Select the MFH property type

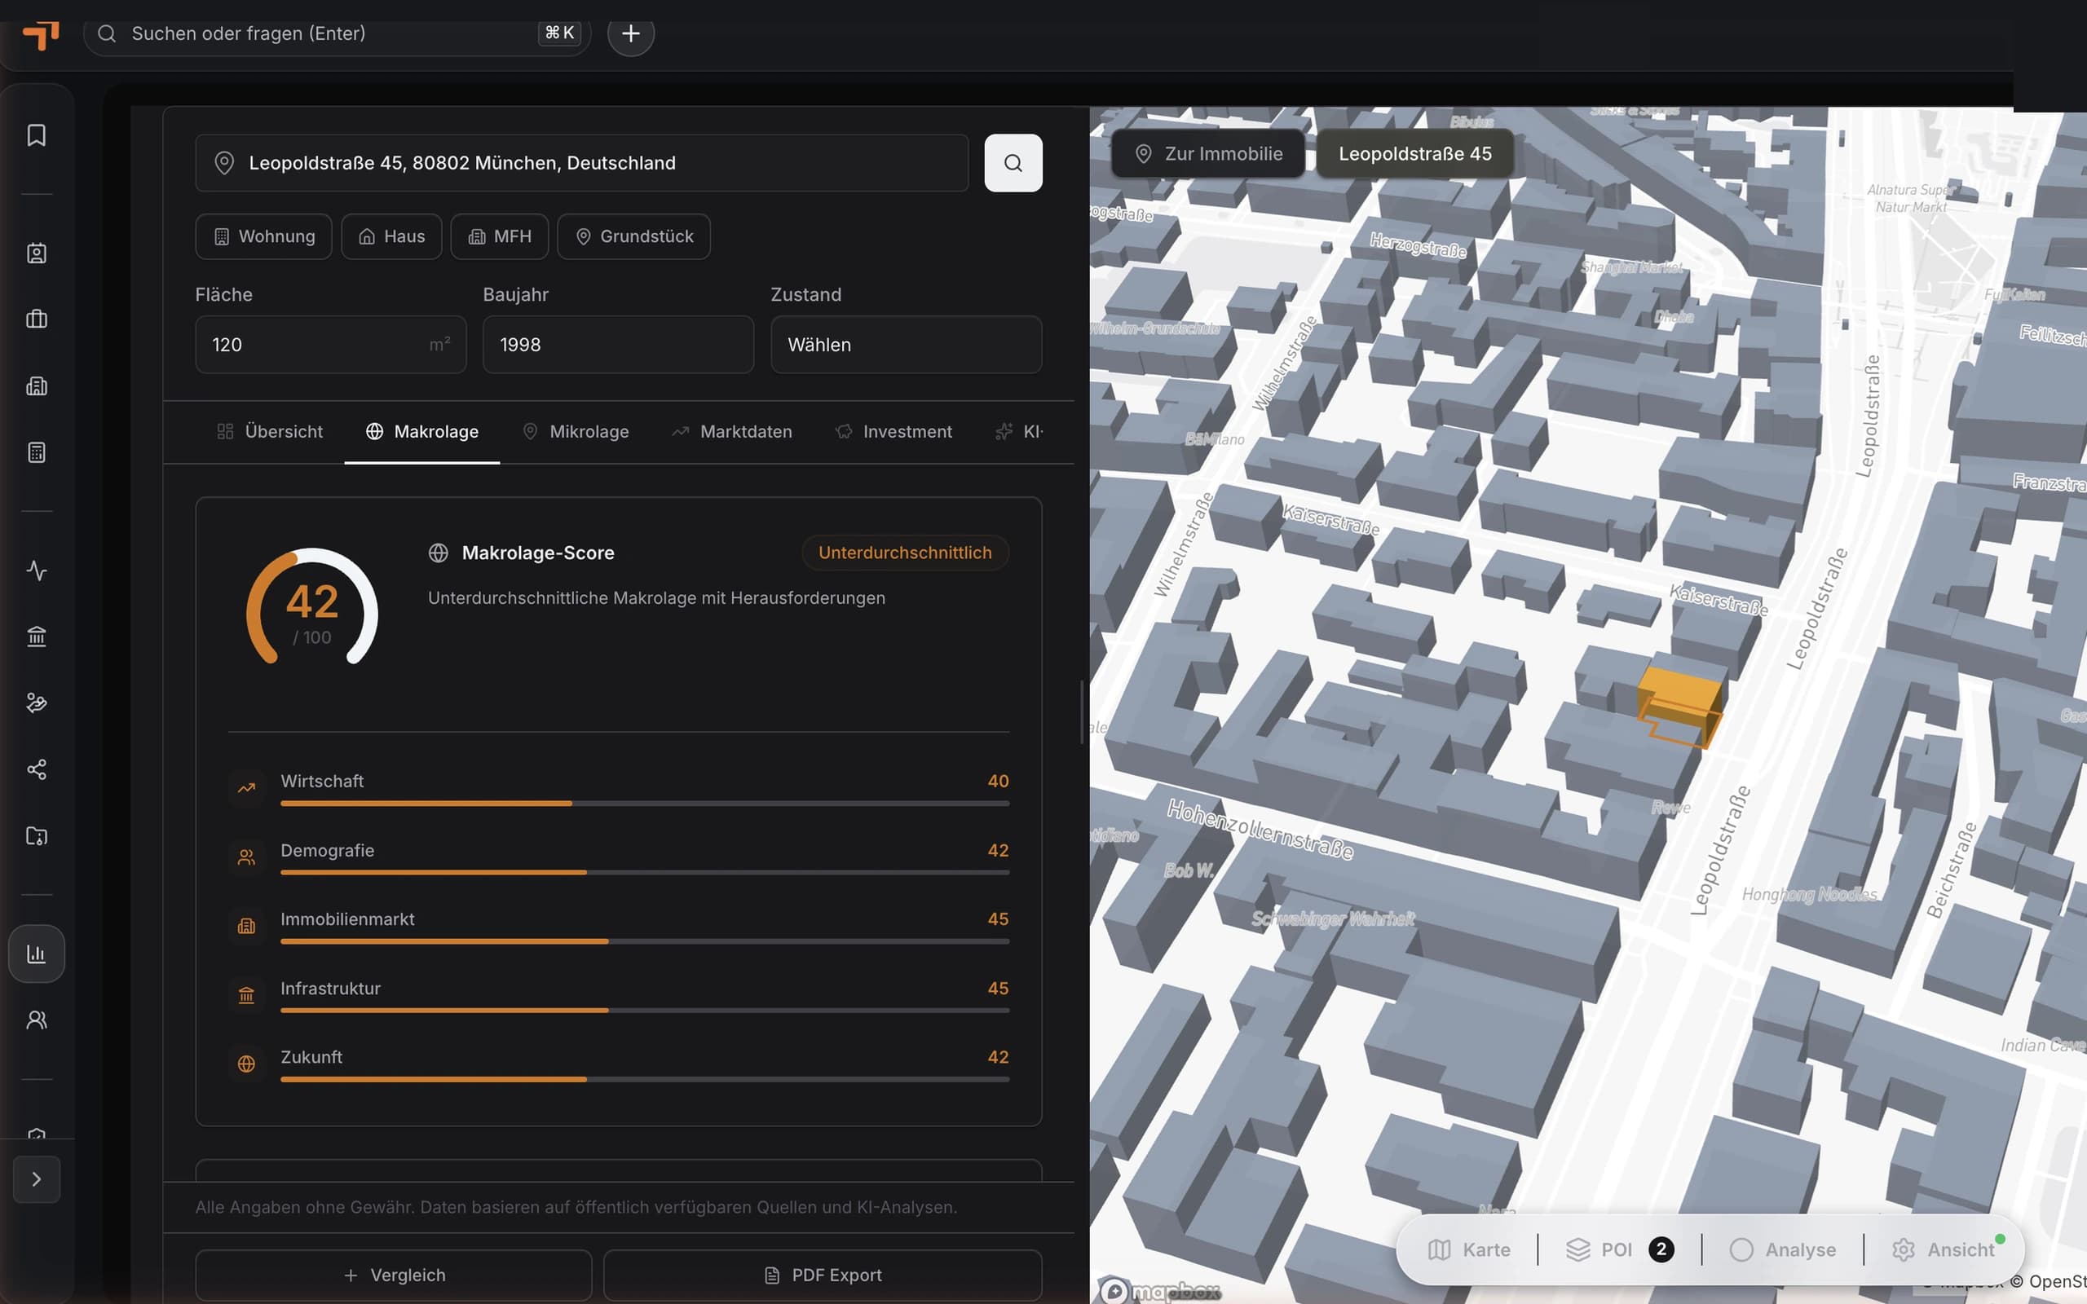pyautogui.click(x=499, y=236)
